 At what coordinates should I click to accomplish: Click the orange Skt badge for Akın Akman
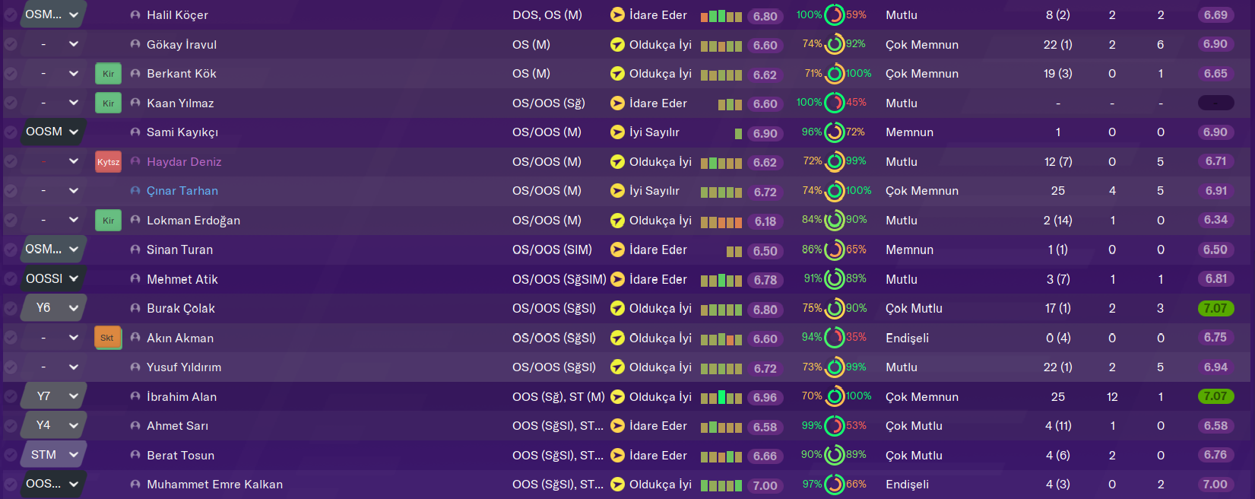[x=107, y=338]
